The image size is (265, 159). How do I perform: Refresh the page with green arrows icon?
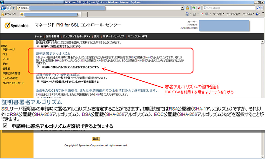pyautogui.click(x=194, y=8)
